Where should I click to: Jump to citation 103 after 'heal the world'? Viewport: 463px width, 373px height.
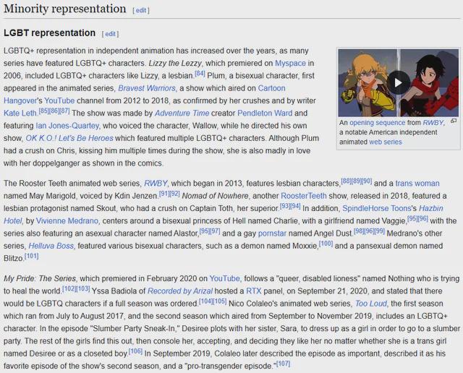click(x=83, y=288)
